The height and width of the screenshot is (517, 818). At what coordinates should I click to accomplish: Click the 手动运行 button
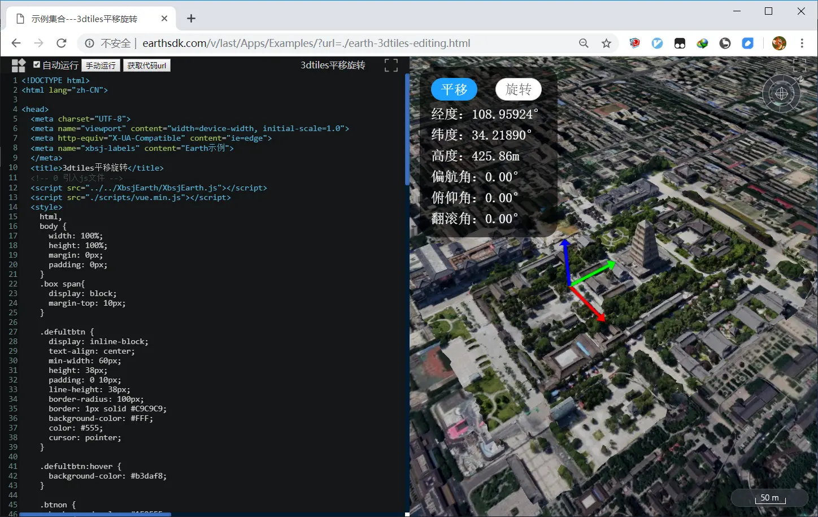[x=101, y=66]
